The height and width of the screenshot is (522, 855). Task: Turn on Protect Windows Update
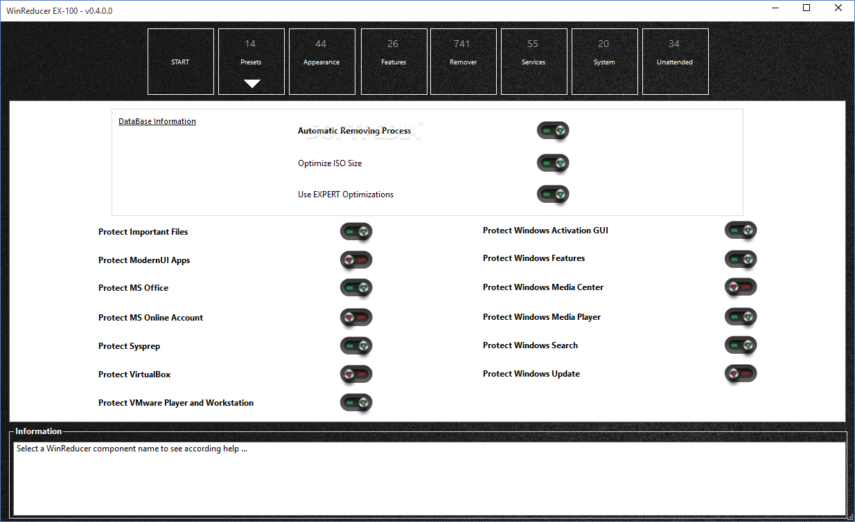point(741,374)
